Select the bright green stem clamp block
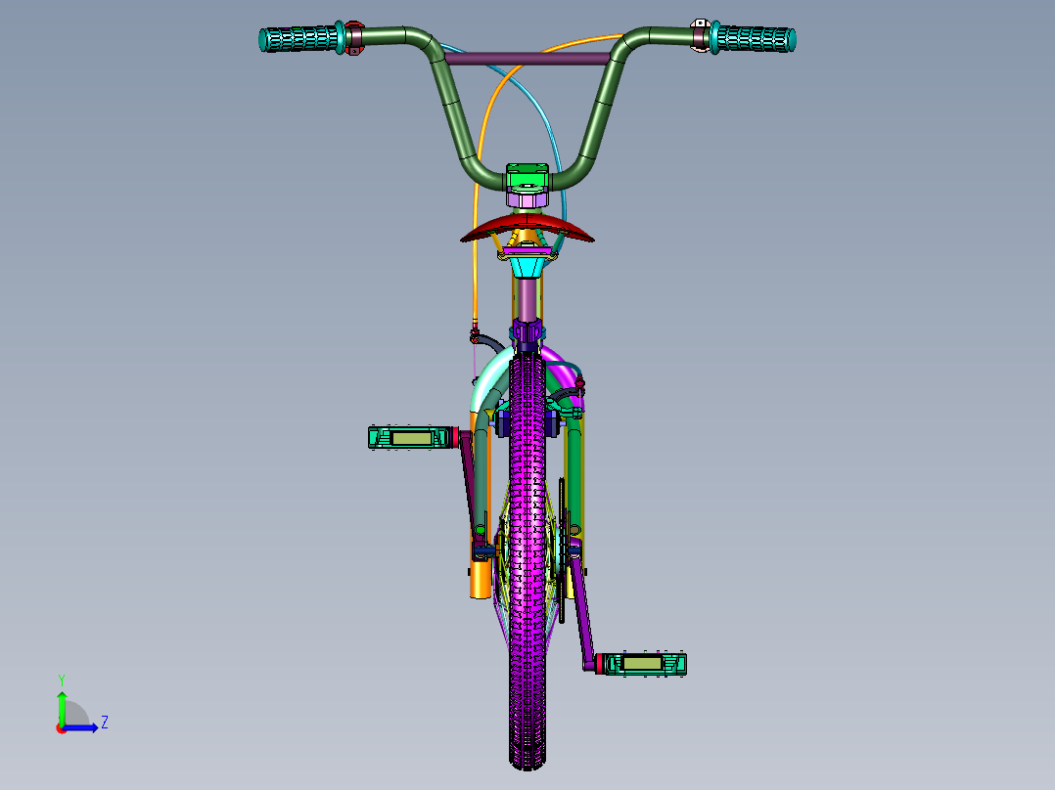Viewport: 1055px width, 790px height. tap(527, 177)
